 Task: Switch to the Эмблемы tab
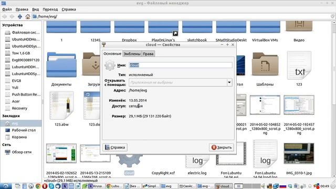point(132,54)
